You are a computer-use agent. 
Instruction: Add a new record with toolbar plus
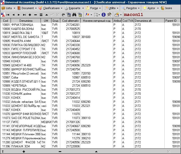click(x=30, y=15)
